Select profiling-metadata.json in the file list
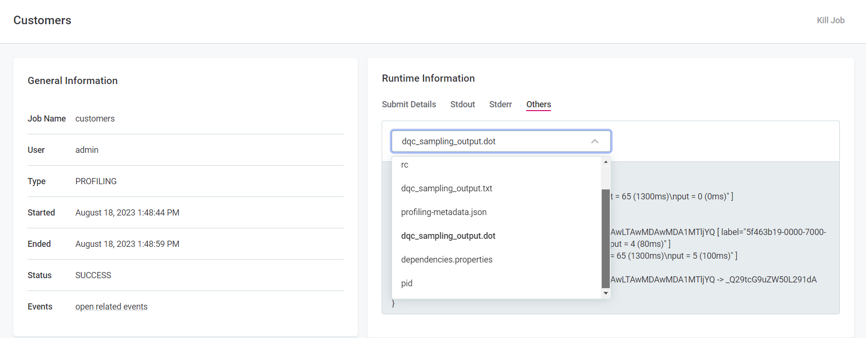This screenshot has width=866, height=338. pyautogui.click(x=443, y=212)
